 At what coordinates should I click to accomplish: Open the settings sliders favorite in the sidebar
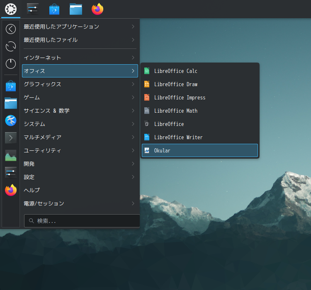tap(11, 172)
